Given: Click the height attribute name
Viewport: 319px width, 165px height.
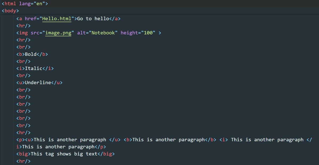Looking at the screenshot, I should [129, 33].
